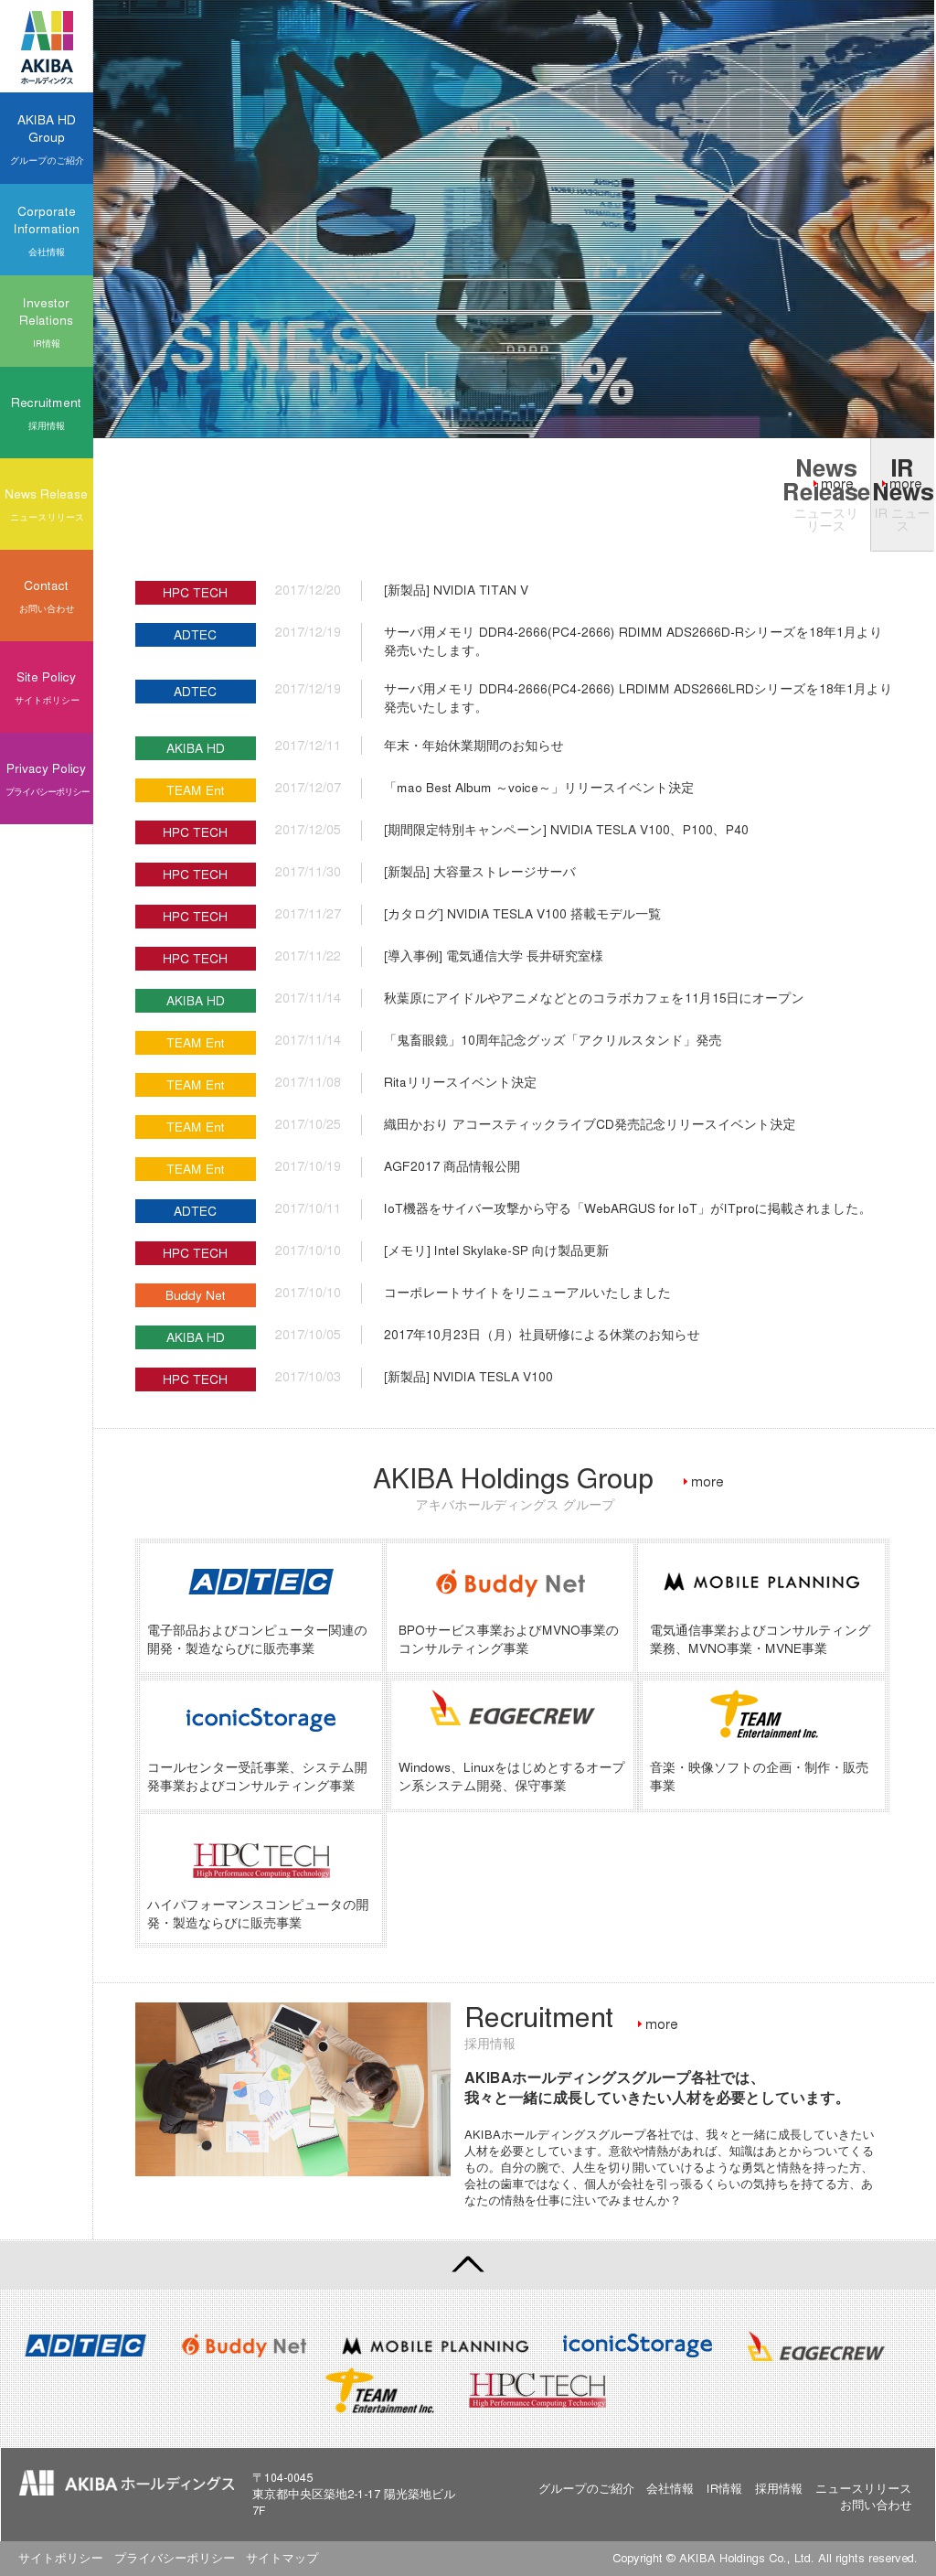Open Site Policy sidebar menu item

(x=46, y=687)
